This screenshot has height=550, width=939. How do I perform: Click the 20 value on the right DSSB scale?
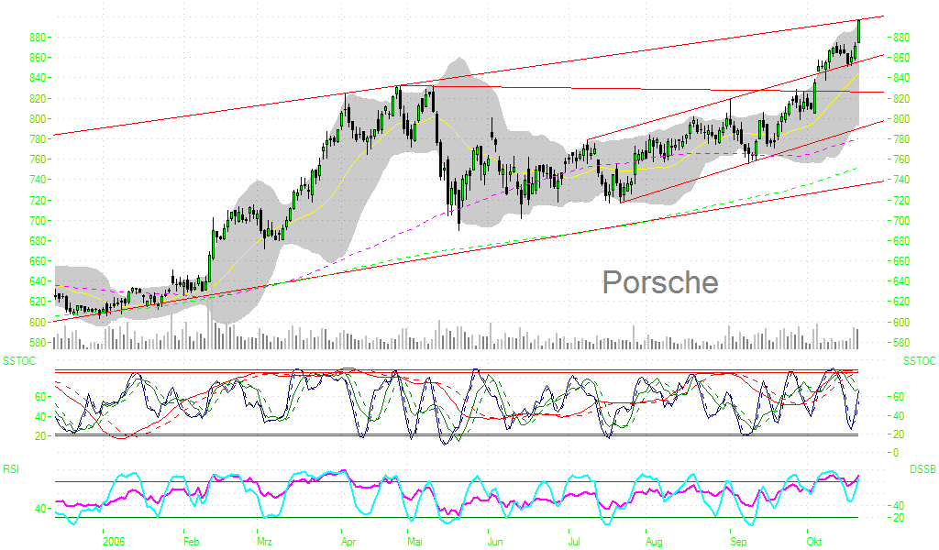[899, 518]
